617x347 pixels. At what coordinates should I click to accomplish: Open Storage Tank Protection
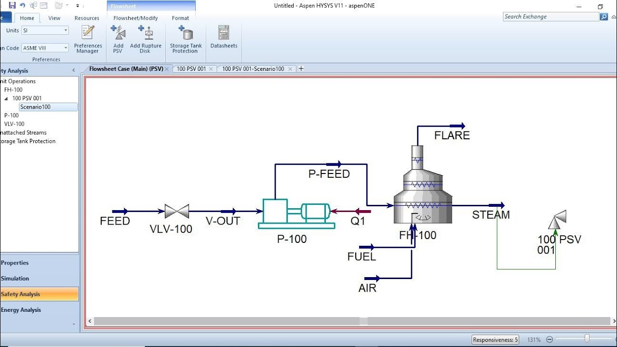[x=186, y=40]
